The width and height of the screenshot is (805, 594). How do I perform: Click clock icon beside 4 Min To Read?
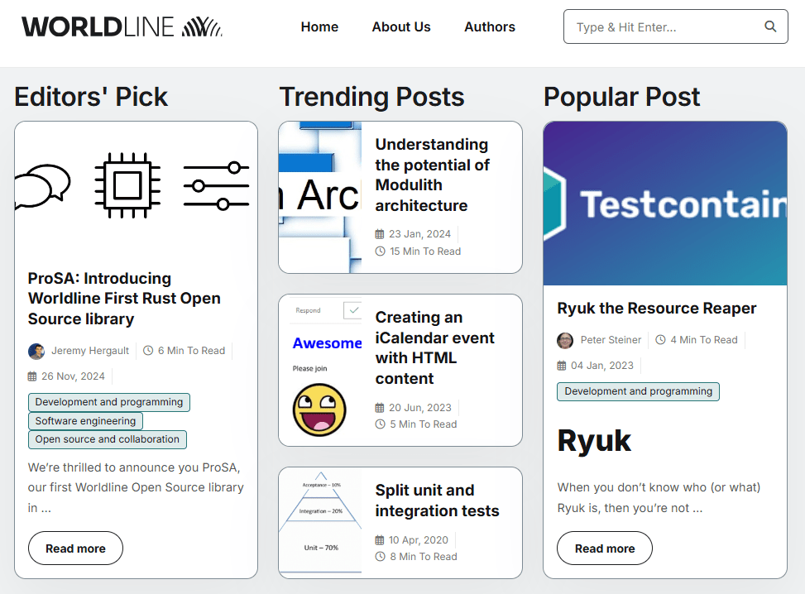coord(661,340)
